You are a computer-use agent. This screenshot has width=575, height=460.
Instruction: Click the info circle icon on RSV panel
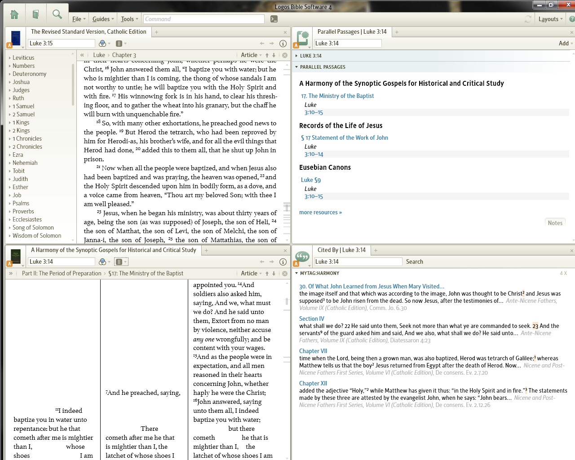point(282,44)
